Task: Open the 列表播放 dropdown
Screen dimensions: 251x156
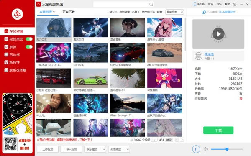Action: 119,149
